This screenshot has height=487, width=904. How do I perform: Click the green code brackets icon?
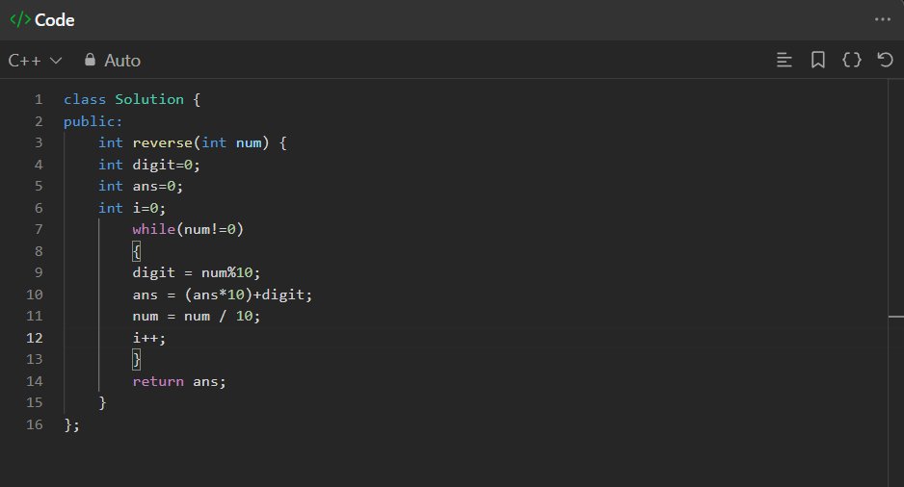tap(20, 19)
